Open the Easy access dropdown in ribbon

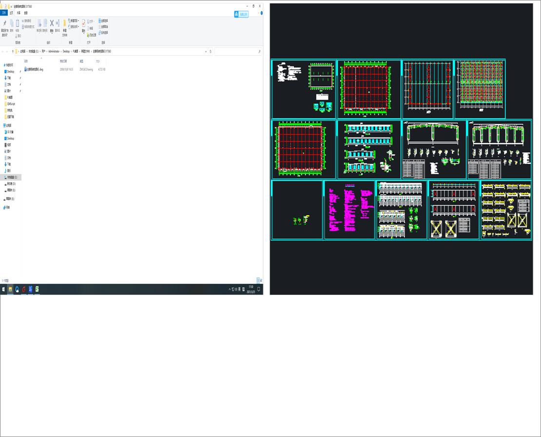click(74, 27)
